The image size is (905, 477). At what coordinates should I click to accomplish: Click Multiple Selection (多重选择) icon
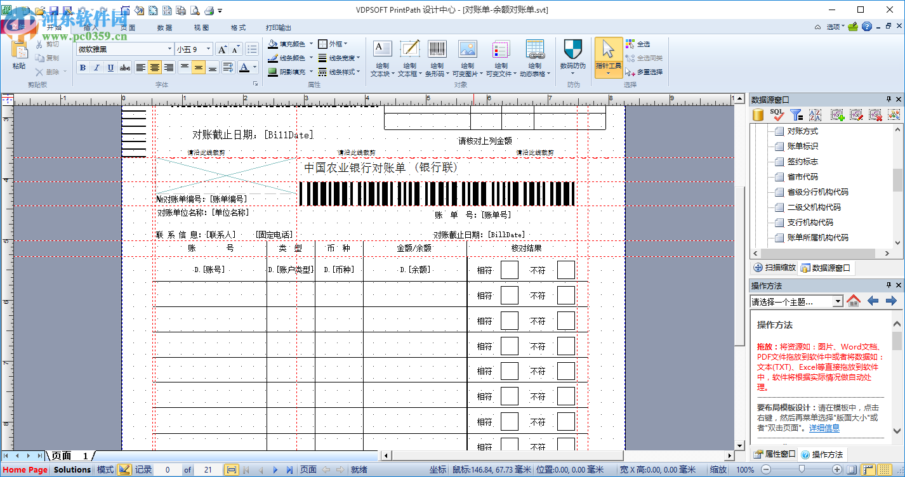click(630, 72)
